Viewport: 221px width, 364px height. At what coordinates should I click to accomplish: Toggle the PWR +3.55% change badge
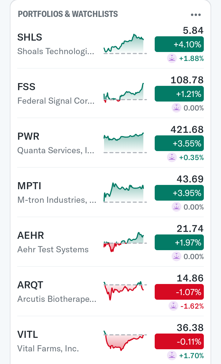click(x=179, y=143)
